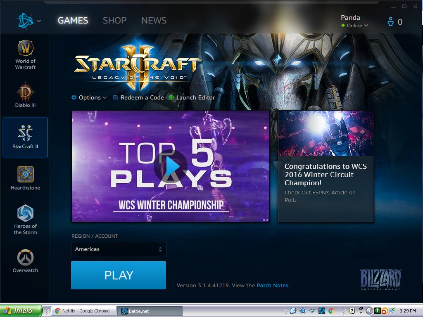
Task: Click the bird-shaped quick launch icon
Action: (x=312, y=311)
